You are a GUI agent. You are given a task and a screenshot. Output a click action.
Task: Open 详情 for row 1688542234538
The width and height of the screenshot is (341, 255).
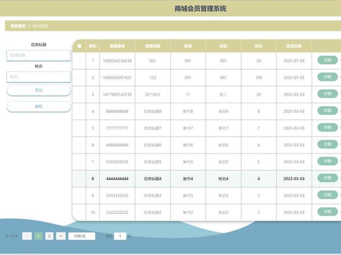327,60
